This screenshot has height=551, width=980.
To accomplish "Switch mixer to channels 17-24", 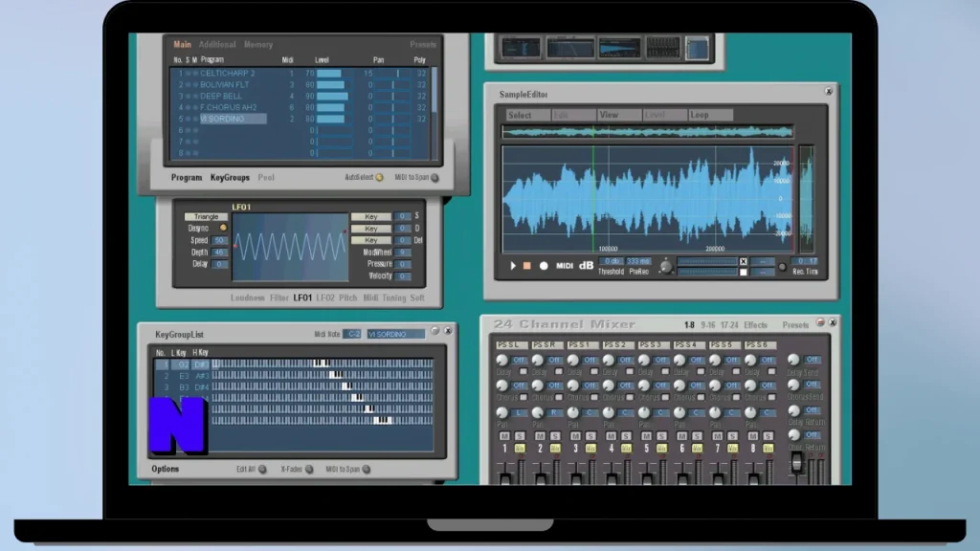I will point(729,325).
